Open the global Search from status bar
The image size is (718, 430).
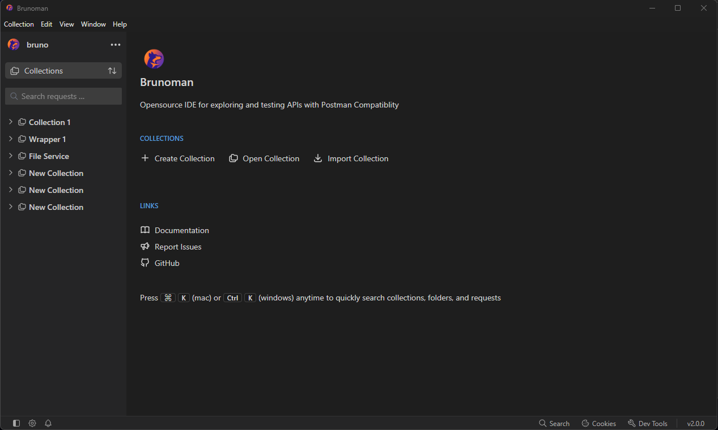(x=554, y=423)
